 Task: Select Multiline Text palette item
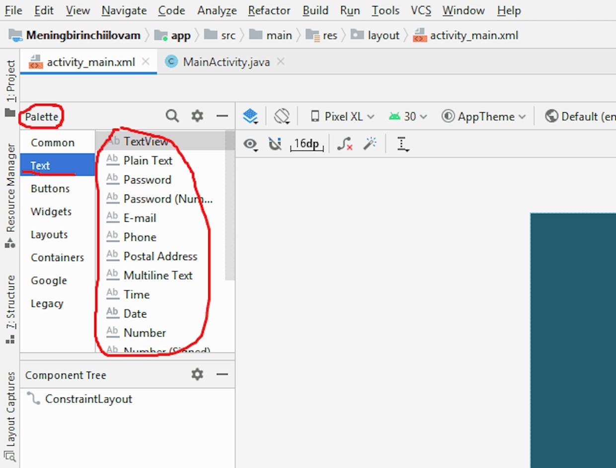coord(160,275)
